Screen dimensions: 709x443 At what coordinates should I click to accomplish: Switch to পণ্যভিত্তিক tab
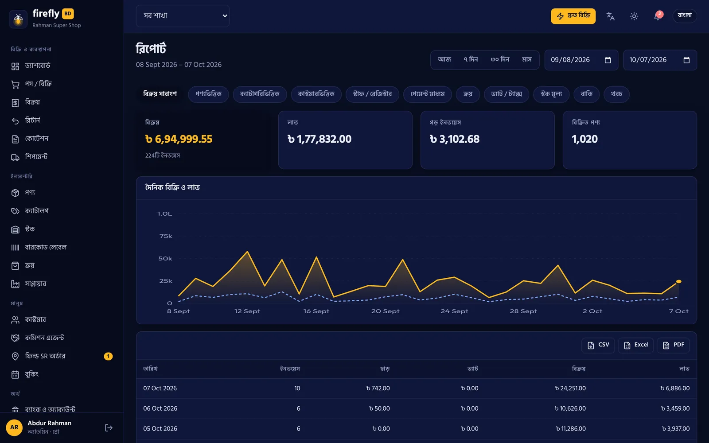pos(208,94)
